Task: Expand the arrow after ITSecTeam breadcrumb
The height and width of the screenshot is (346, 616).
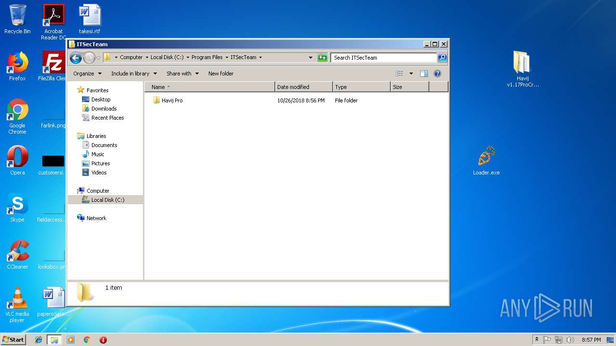Action: coord(260,57)
